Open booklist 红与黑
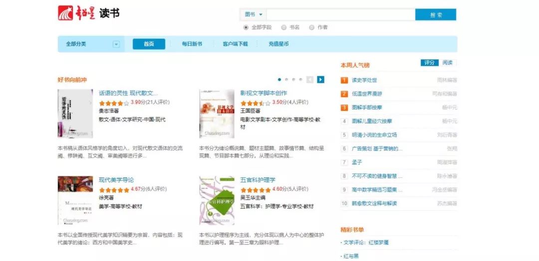 click(351, 256)
